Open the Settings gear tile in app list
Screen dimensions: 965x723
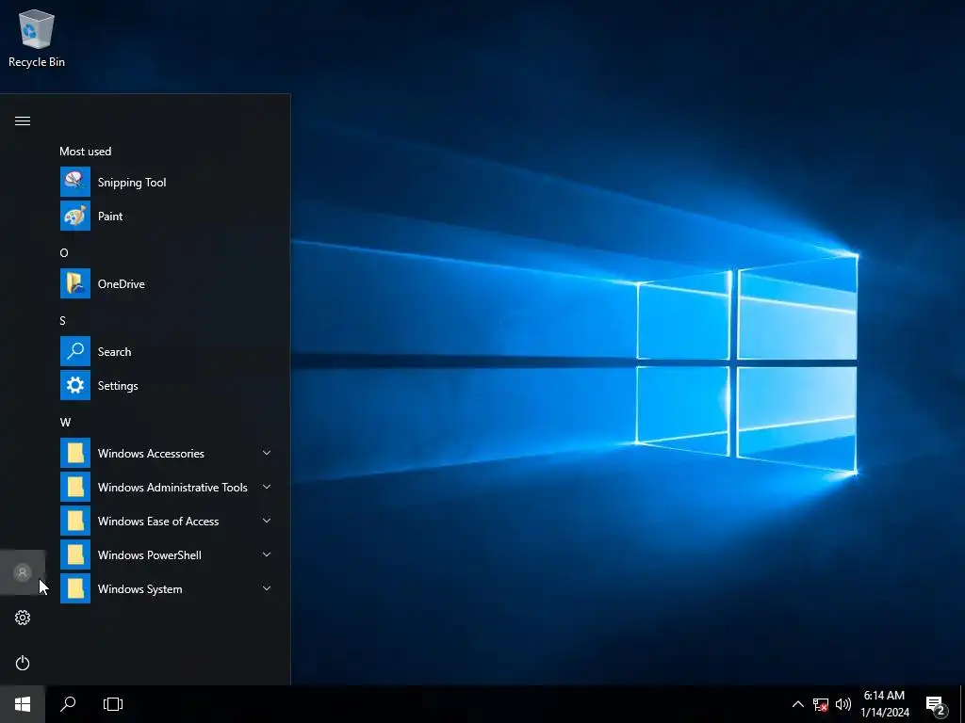75,385
